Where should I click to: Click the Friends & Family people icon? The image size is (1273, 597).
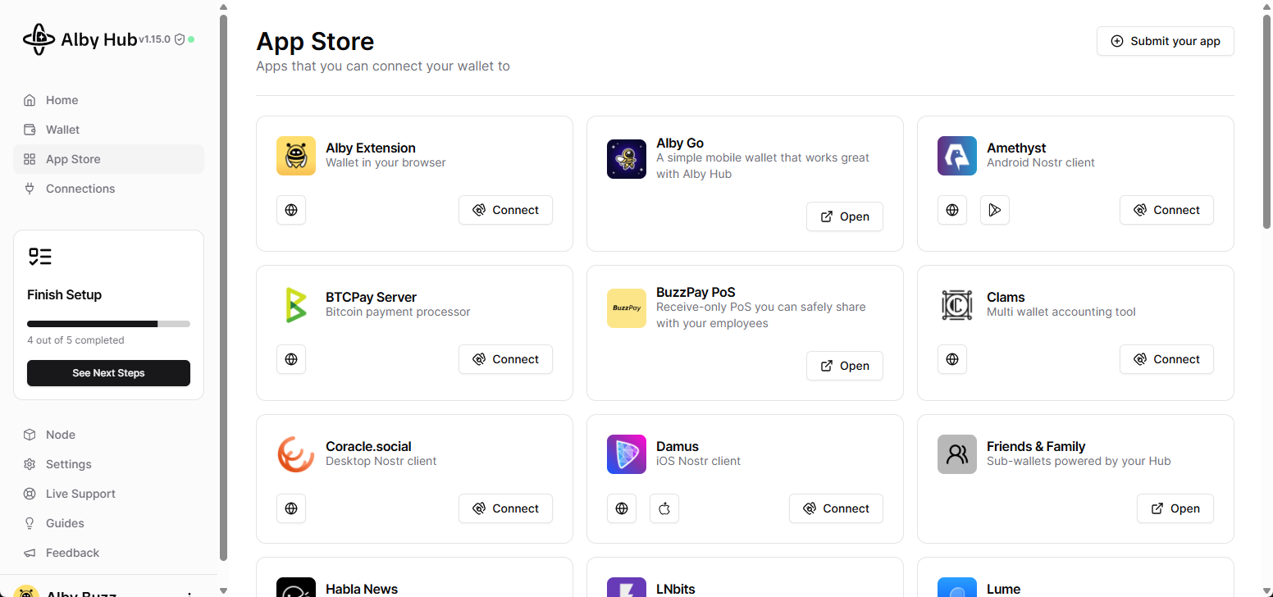coord(957,454)
